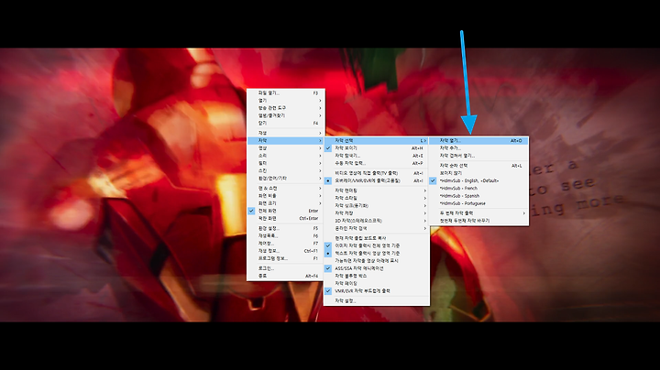This screenshot has width=660, height=370.
Task: Expand the '화면 크기' (Window Size) submenu
Action: (x=285, y=203)
